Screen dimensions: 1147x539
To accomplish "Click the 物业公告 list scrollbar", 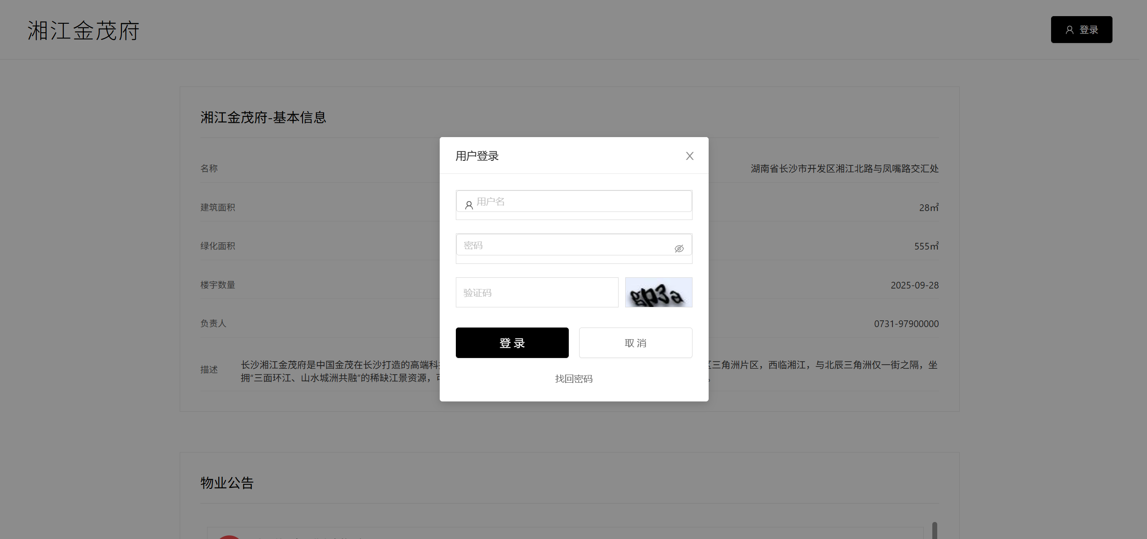I will 935,530.
